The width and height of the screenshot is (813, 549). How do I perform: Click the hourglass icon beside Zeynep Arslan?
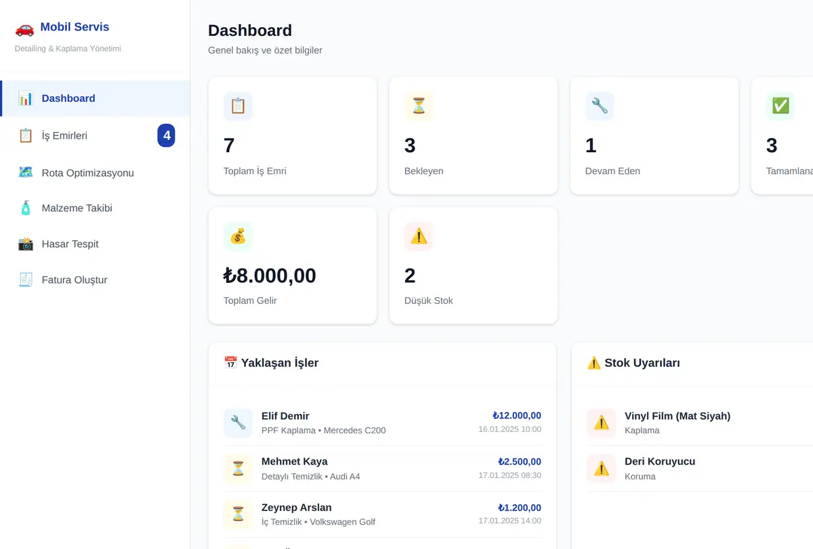(x=238, y=514)
